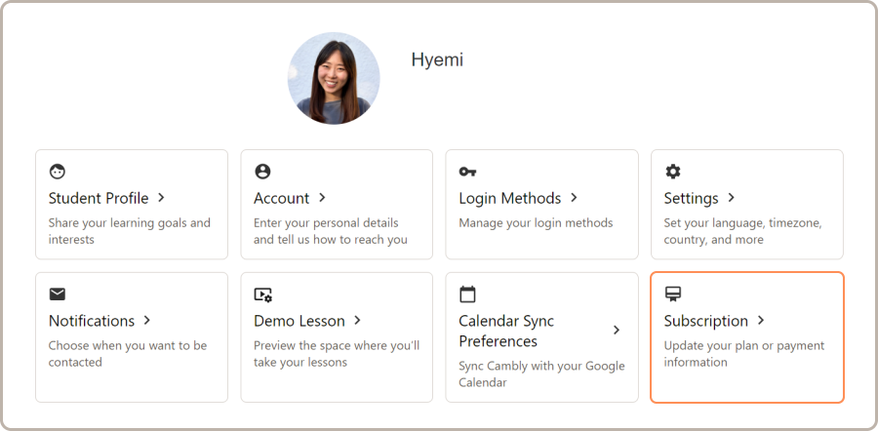Open the Demo Lesson title
The height and width of the screenshot is (431, 878).
point(299,321)
